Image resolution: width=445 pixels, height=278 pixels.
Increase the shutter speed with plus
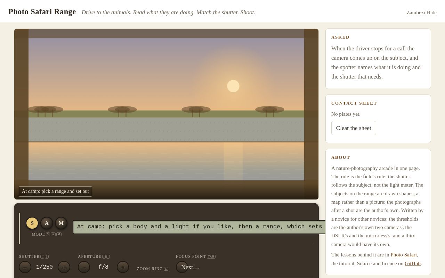coord(64,267)
